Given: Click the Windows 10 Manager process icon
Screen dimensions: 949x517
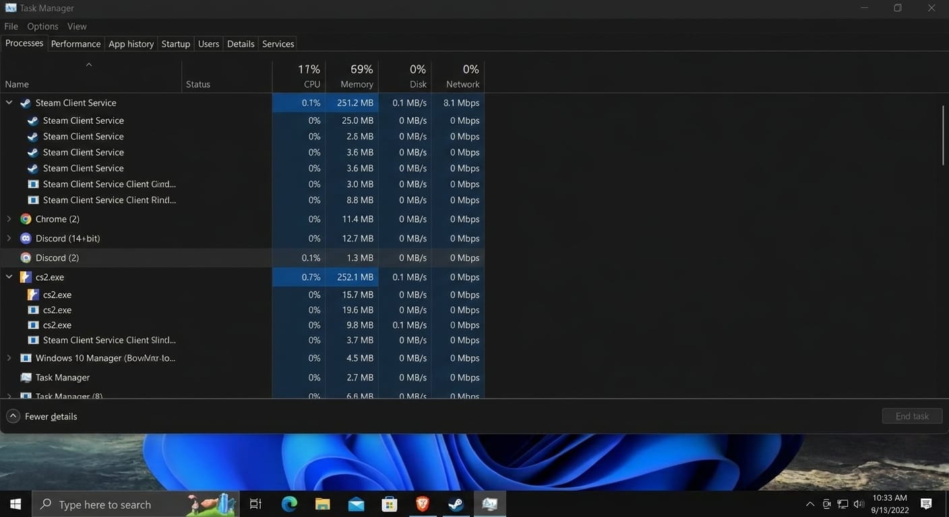Looking at the screenshot, I should [x=26, y=358].
